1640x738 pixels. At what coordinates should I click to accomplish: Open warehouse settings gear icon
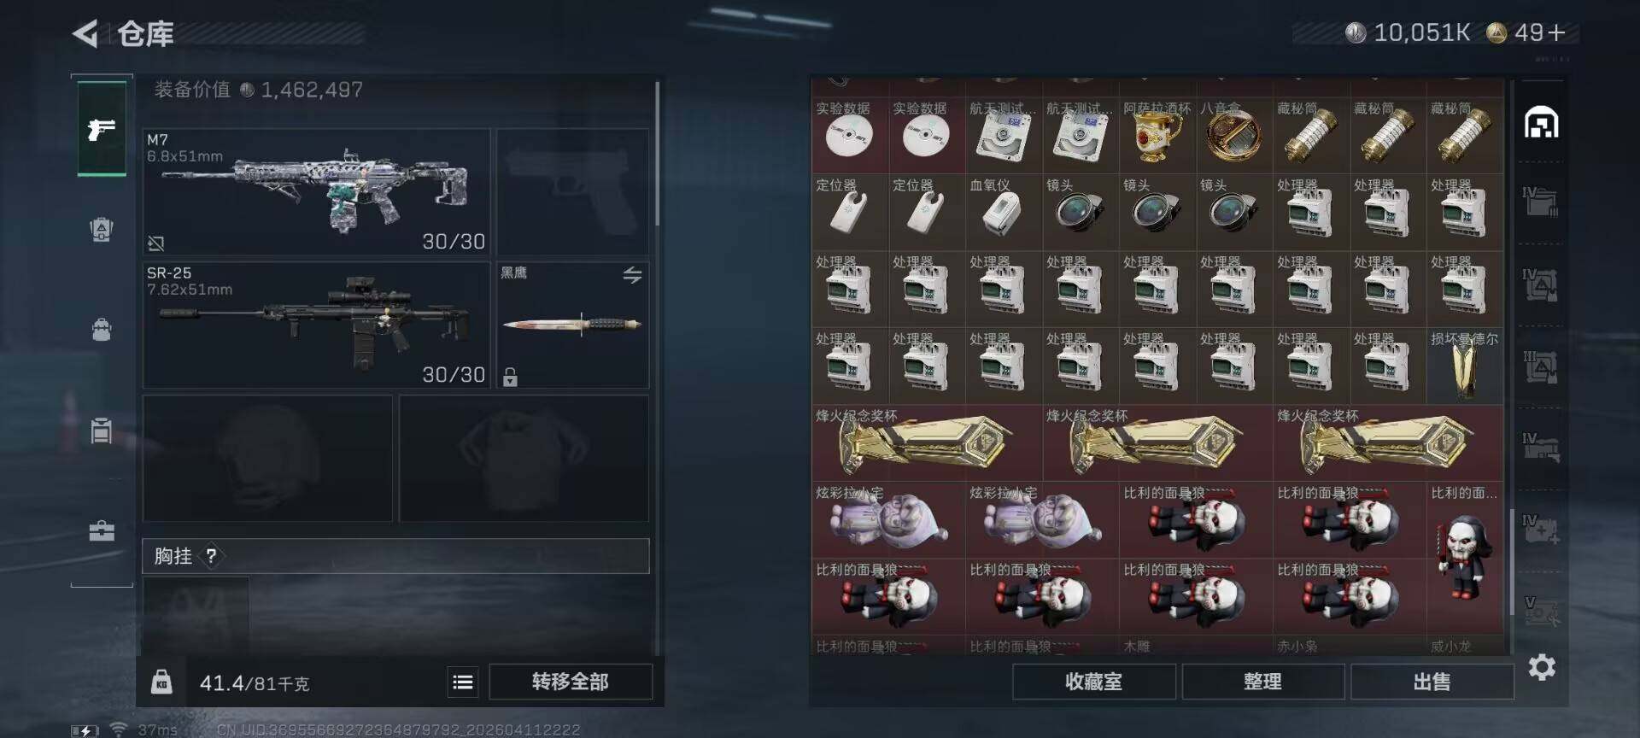(1542, 667)
